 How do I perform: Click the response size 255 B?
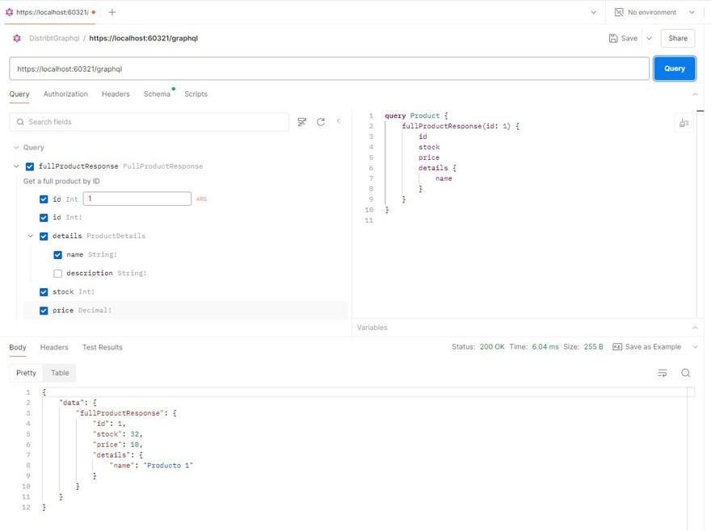(593, 347)
